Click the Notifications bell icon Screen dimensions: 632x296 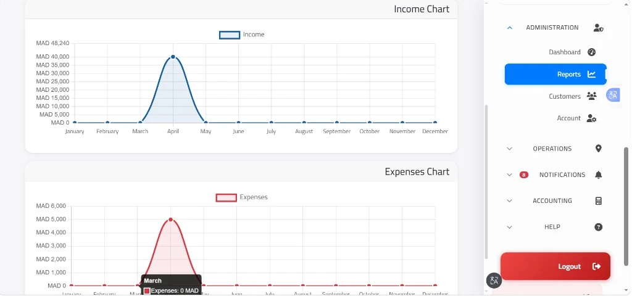click(x=598, y=175)
